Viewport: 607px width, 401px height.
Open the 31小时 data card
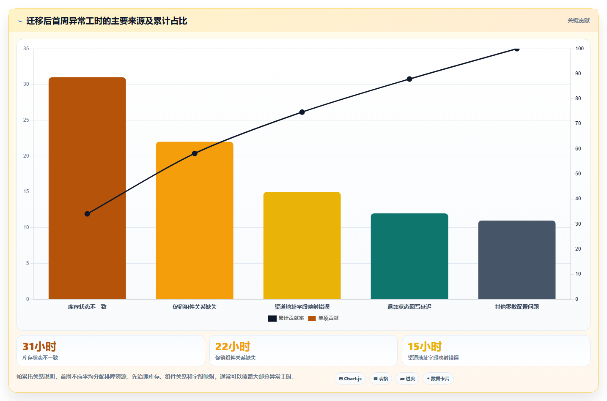coord(111,351)
